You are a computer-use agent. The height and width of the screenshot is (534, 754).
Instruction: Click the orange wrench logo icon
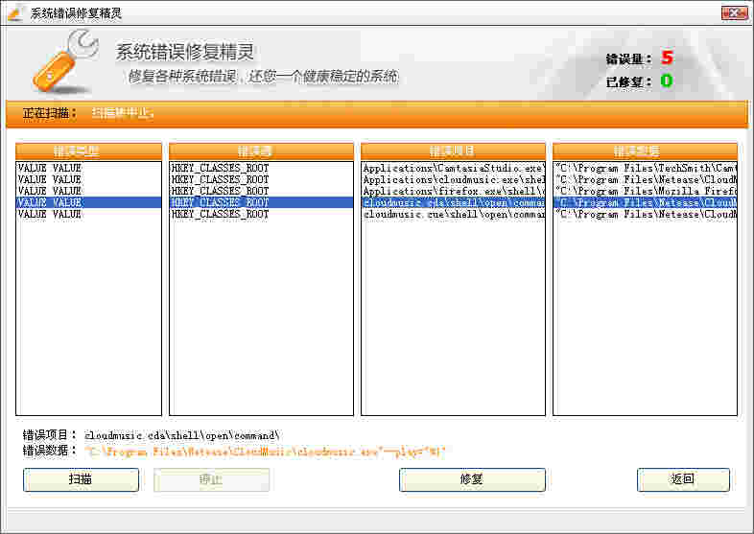coord(65,61)
